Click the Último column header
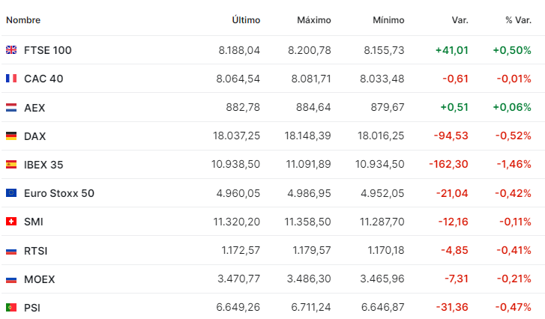 (246, 20)
